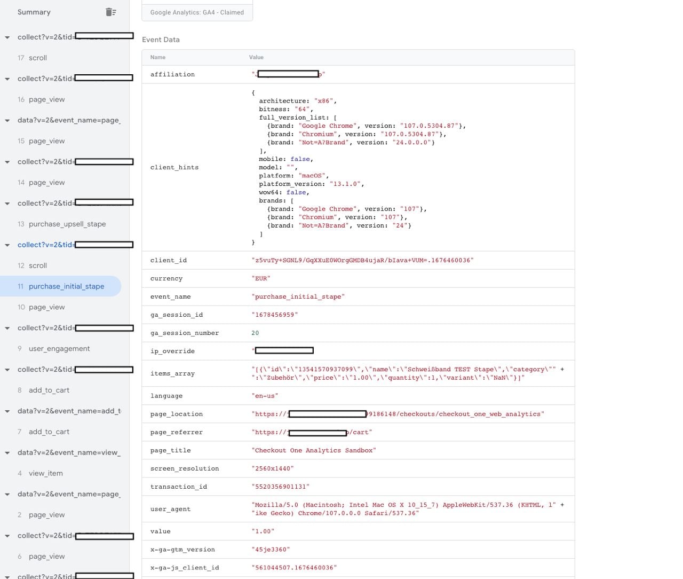Click the page_location URL value
The width and height of the screenshot is (683, 579).
(x=398, y=414)
